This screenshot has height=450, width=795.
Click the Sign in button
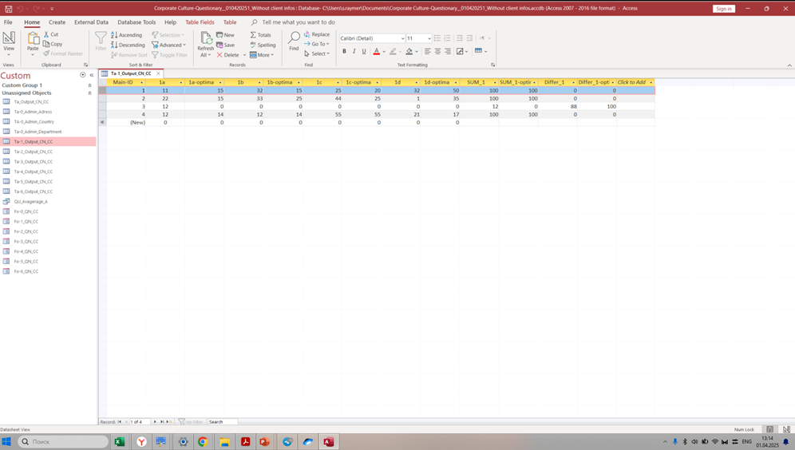pos(723,9)
